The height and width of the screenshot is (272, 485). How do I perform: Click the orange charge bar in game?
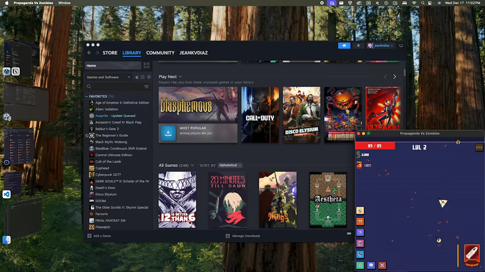click(x=458, y=255)
